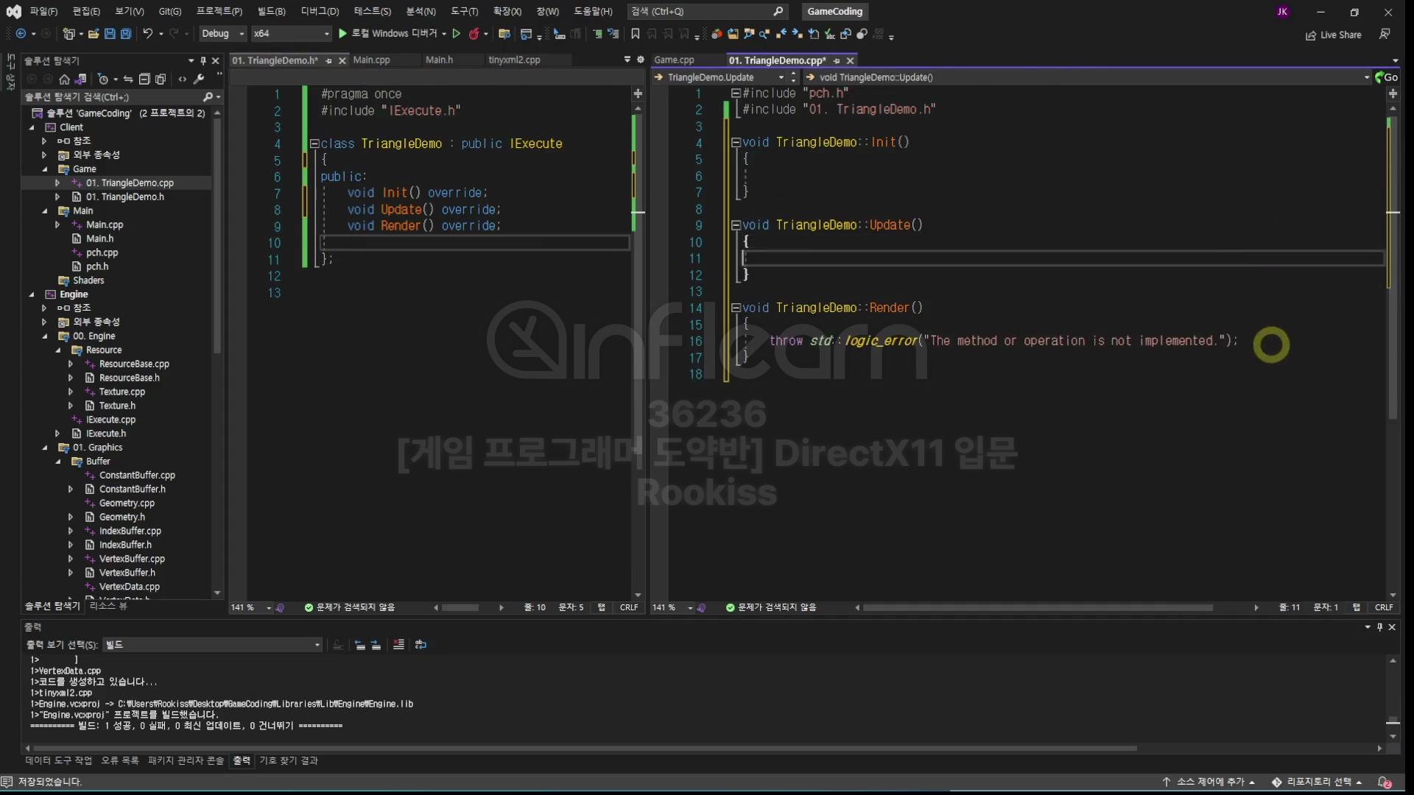This screenshot has width=1414, height=795.
Task: Toggle word wrap in the output panel
Action: (421, 645)
